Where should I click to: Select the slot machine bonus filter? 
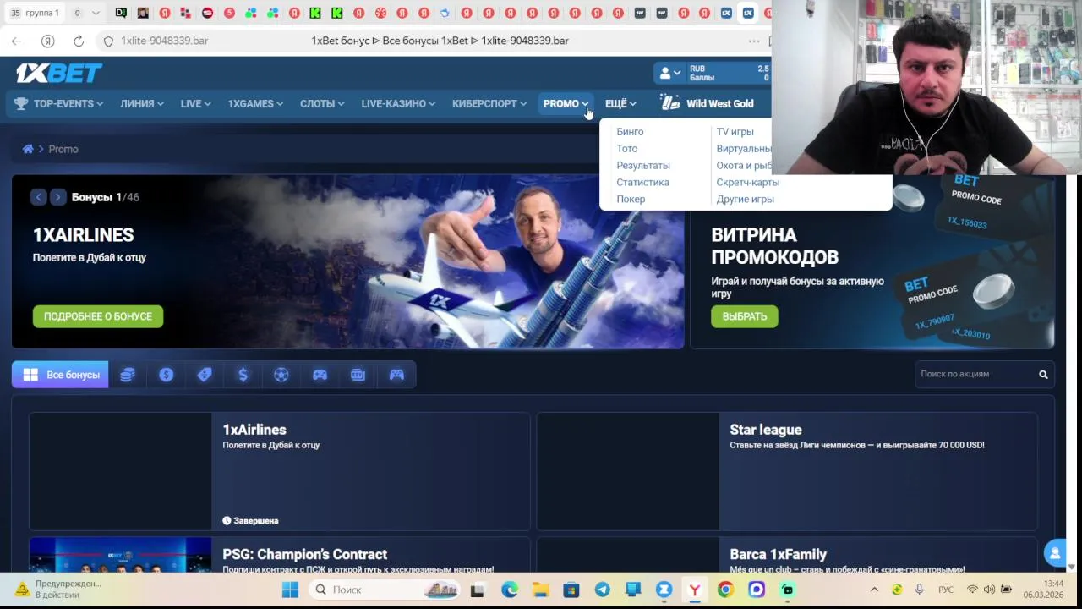click(358, 375)
